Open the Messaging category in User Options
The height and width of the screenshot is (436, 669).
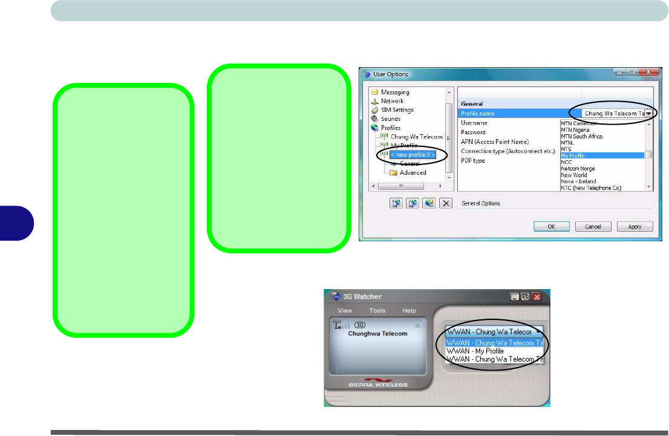coord(394,92)
